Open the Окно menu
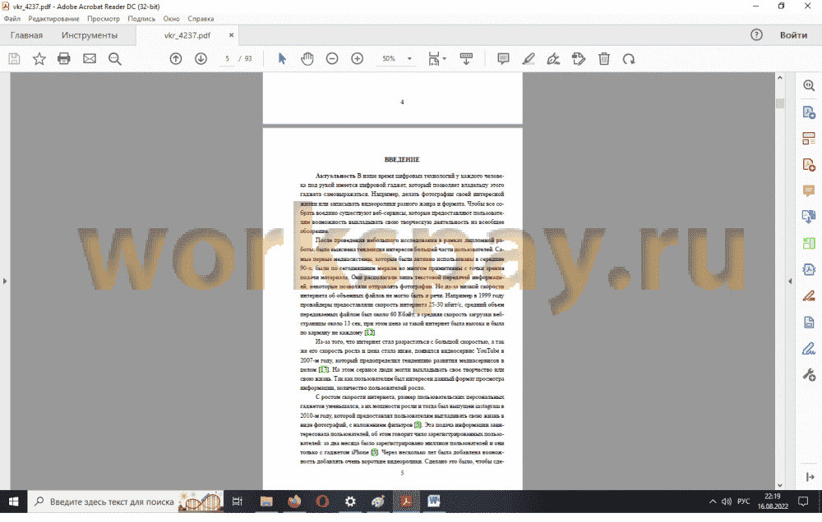Viewport: 822px width, 522px height. point(171,18)
